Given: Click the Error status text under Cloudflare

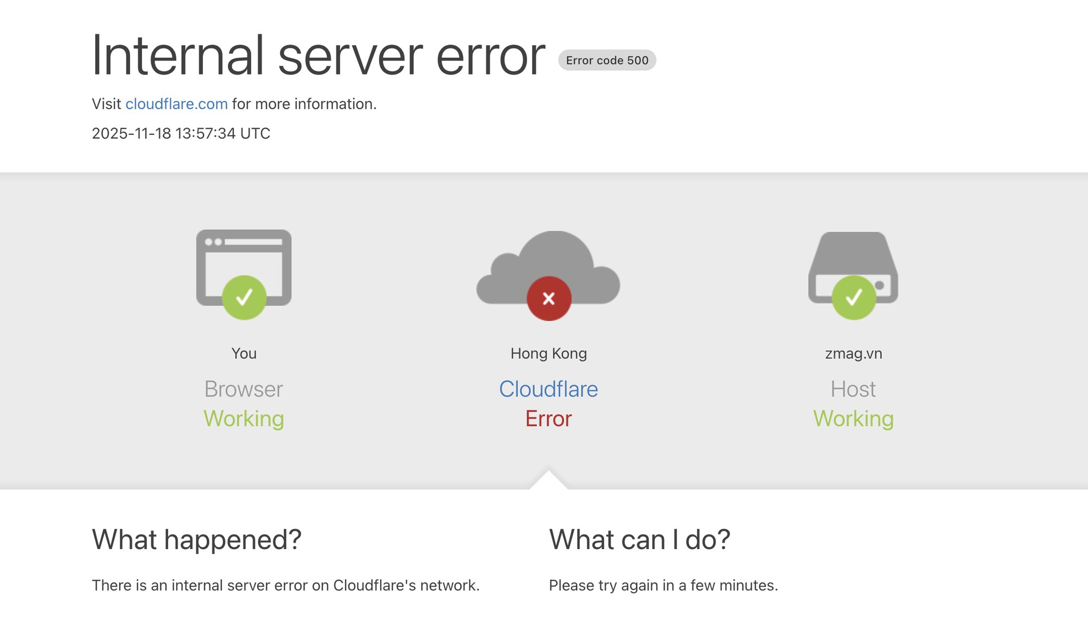Looking at the screenshot, I should (x=548, y=419).
